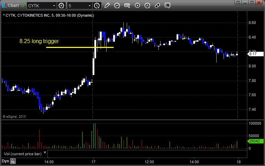Screen dimensions: 265x166
Task: Open the gear symbol settings menu
Action: tap(61, 6)
